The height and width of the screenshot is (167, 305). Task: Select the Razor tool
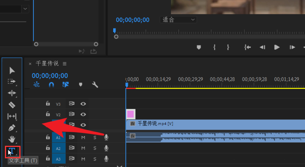tap(12, 105)
